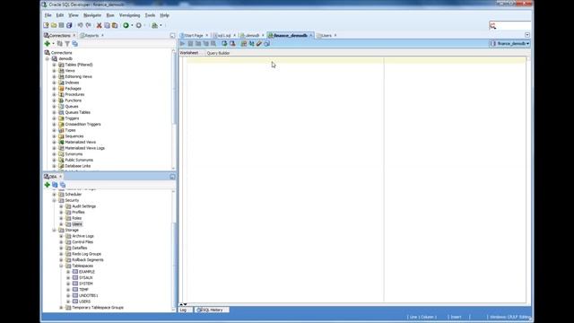Open the Tools menu

pos(150,15)
